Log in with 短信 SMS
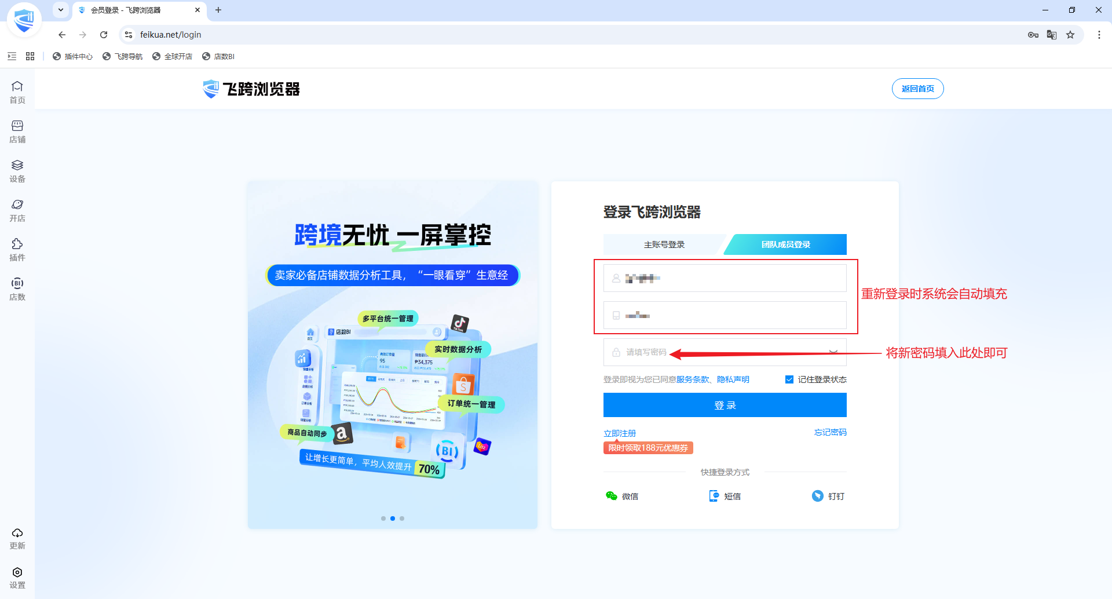This screenshot has width=1112, height=599. (x=725, y=496)
